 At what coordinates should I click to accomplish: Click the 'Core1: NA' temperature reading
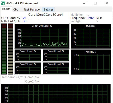click(32, 77)
